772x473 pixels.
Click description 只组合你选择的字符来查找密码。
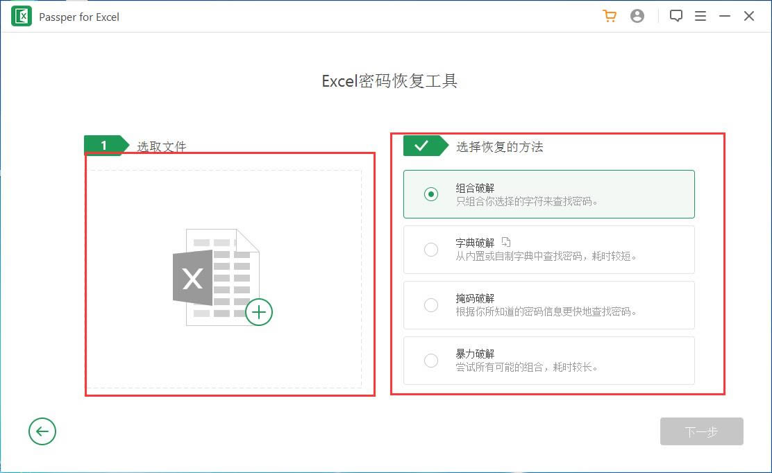527,202
